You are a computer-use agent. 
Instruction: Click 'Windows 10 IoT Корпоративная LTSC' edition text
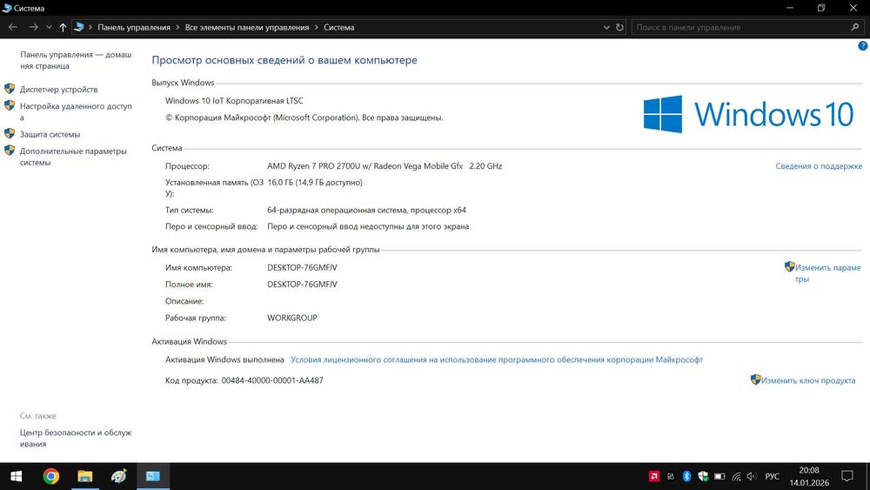(x=234, y=101)
